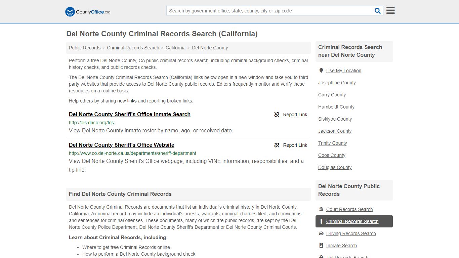Click the CountyOffice.org logo
Viewport: 459px width, 258px height.
pos(88,12)
